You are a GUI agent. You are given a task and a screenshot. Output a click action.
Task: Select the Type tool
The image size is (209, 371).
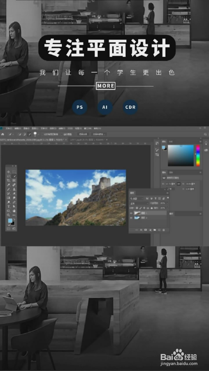[x=8, y=207]
